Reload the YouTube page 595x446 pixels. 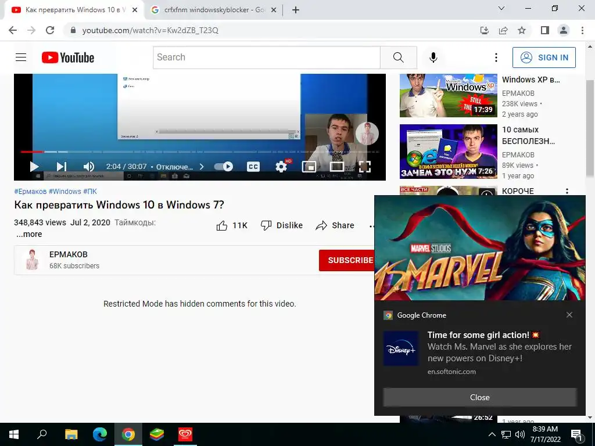pyautogui.click(x=50, y=30)
